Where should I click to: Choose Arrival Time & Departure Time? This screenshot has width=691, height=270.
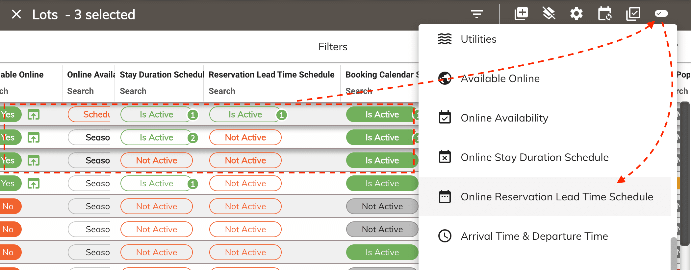(534, 236)
